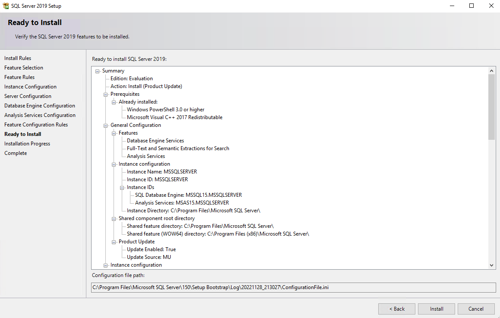Viewport: 500px width, 318px height.
Task: Collapse the bottom Instance configuration node
Action: pyautogui.click(x=105, y=265)
